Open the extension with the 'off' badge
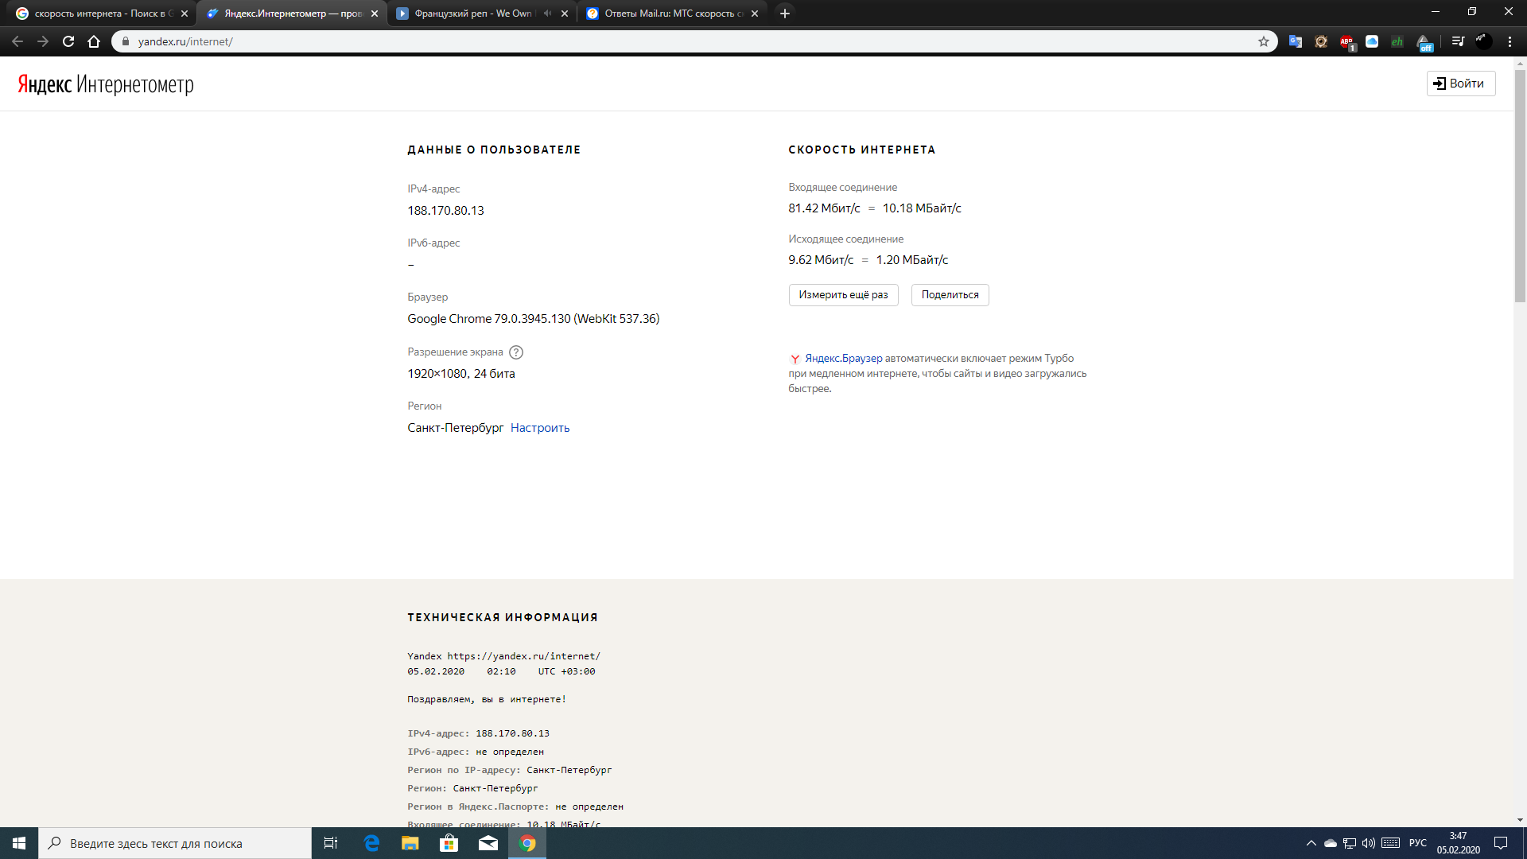The width and height of the screenshot is (1527, 859). point(1424,42)
